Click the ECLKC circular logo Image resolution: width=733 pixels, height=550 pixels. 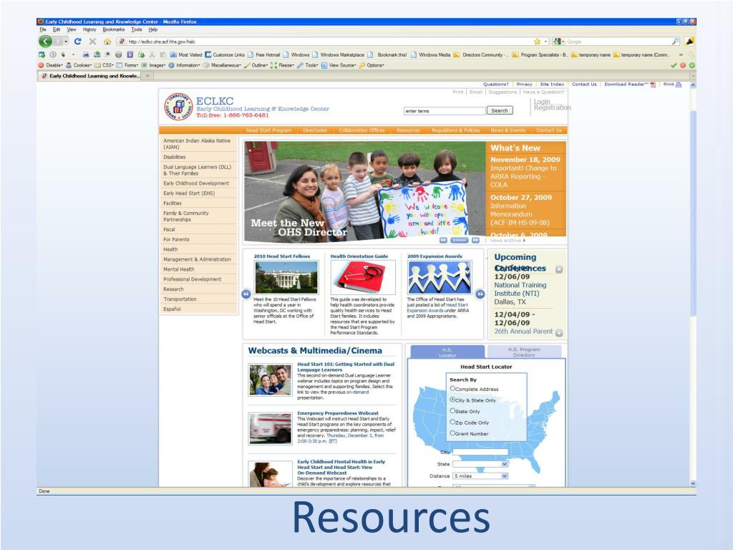click(x=178, y=107)
